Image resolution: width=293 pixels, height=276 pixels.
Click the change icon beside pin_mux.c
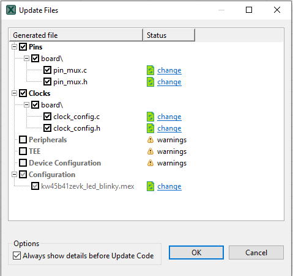(x=150, y=70)
